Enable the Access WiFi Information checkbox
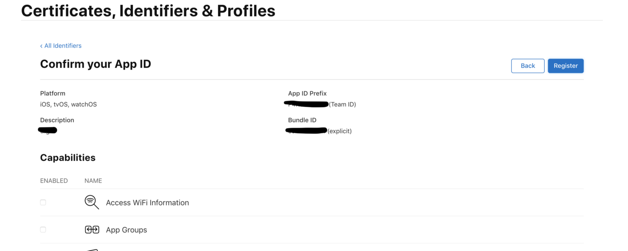Screen dimensions: 628x251 pos(43,202)
